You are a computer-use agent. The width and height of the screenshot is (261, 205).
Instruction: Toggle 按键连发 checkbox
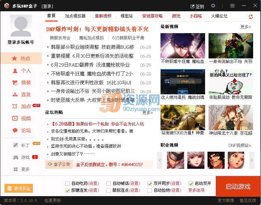coord(67,190)
